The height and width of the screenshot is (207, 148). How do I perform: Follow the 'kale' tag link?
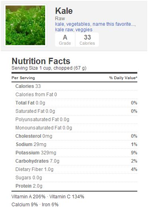point(59,24)
